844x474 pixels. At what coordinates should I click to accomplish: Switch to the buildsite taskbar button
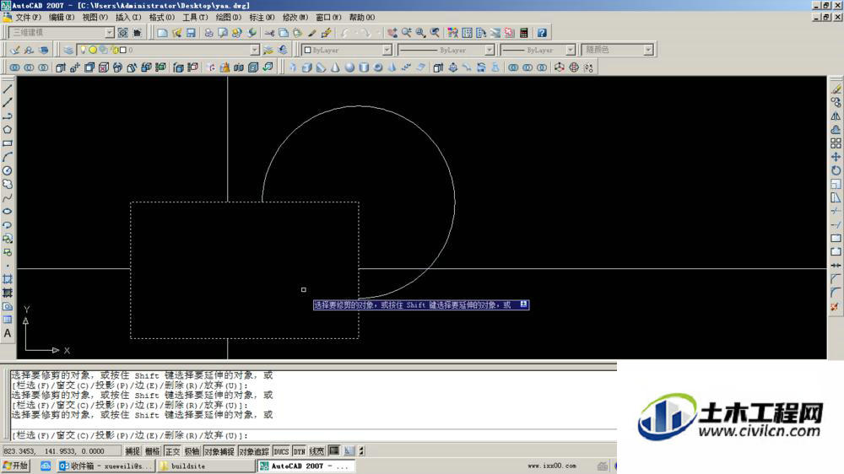tap(206, 466)
